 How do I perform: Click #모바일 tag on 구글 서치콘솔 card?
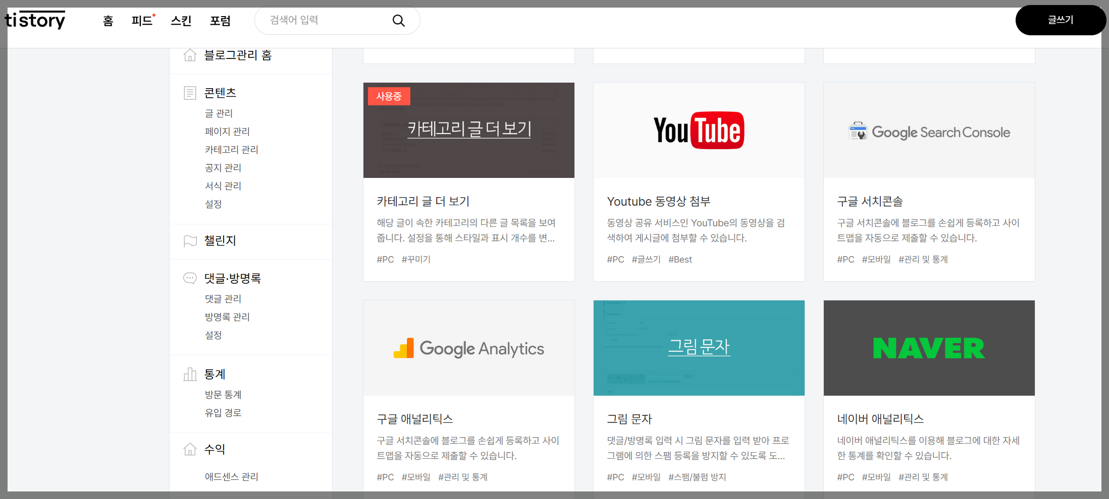[x=876, y=260]
